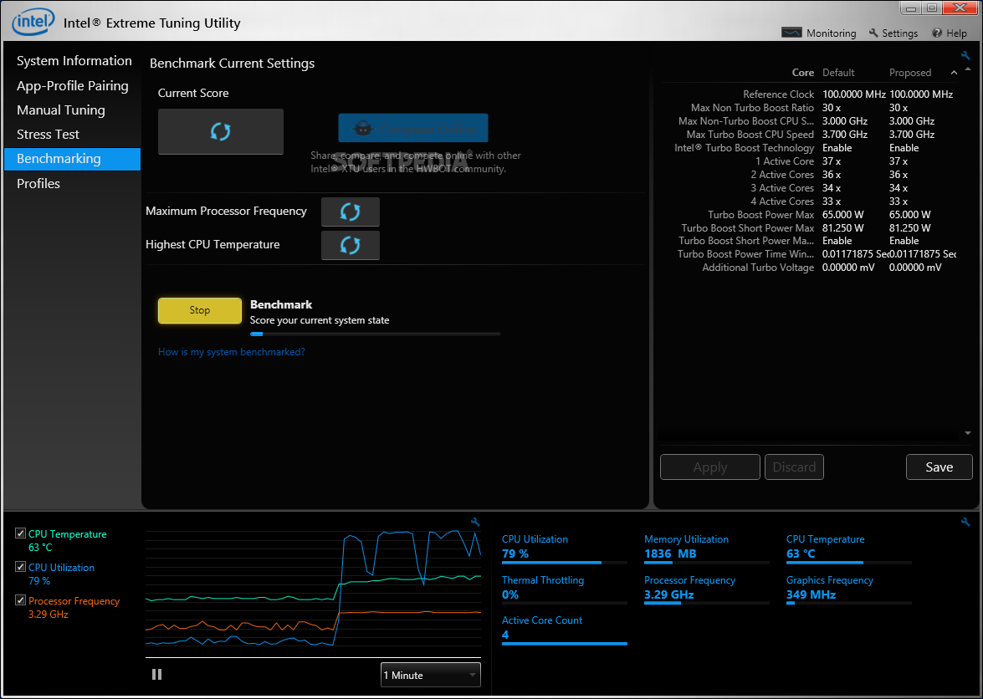Open the Profiles section

pyautogui.click(x=38, y=183)
